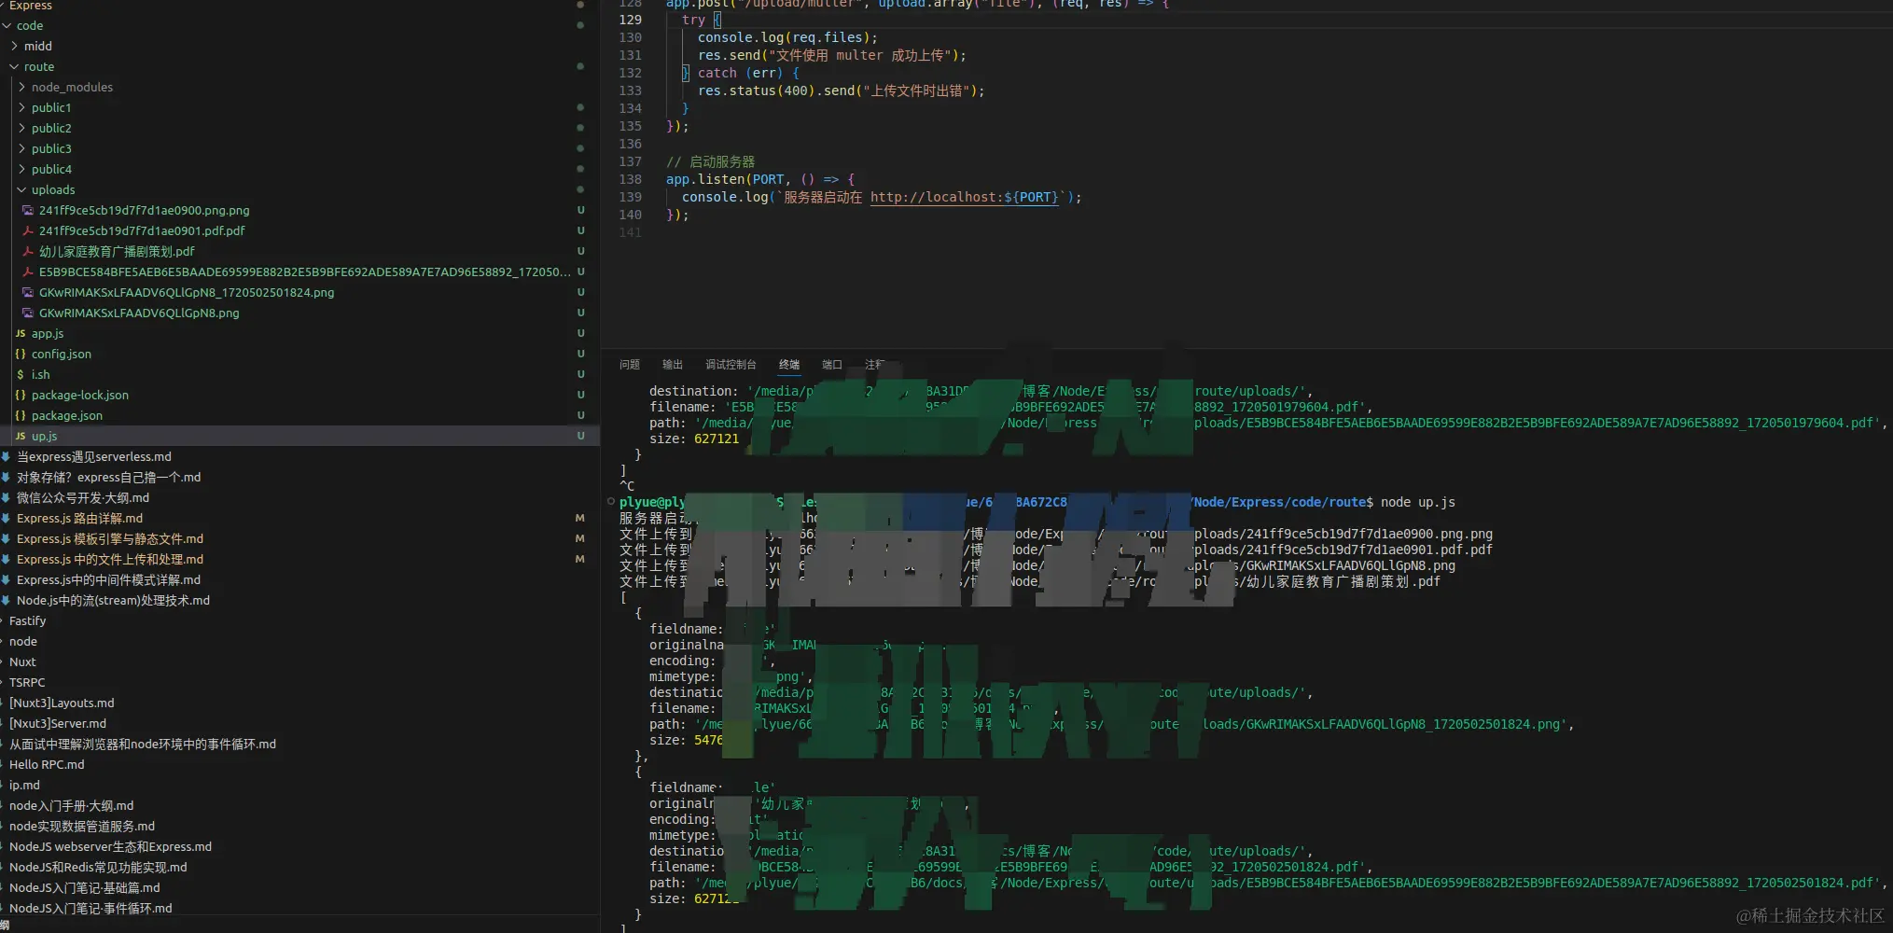1893x933 pixels.
Task: Switch to the 问题 panel tab
Action: (x=630, y=365)
